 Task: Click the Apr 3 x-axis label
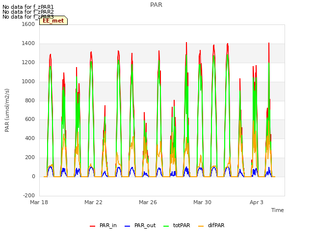click(x=257, y=202)
